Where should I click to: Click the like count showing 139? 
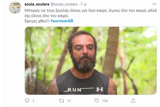point(105,101)
